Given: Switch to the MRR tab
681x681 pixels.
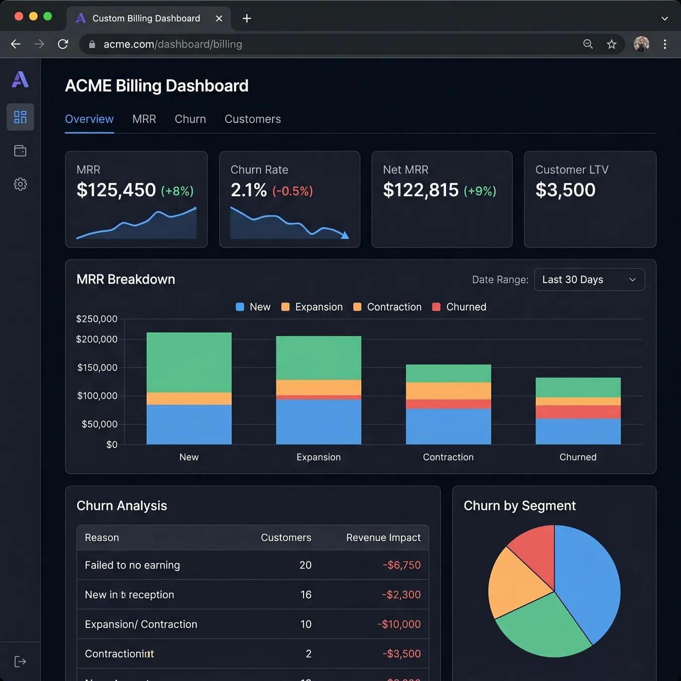Looking at the screenshot, I should click(x=144, y=119).
